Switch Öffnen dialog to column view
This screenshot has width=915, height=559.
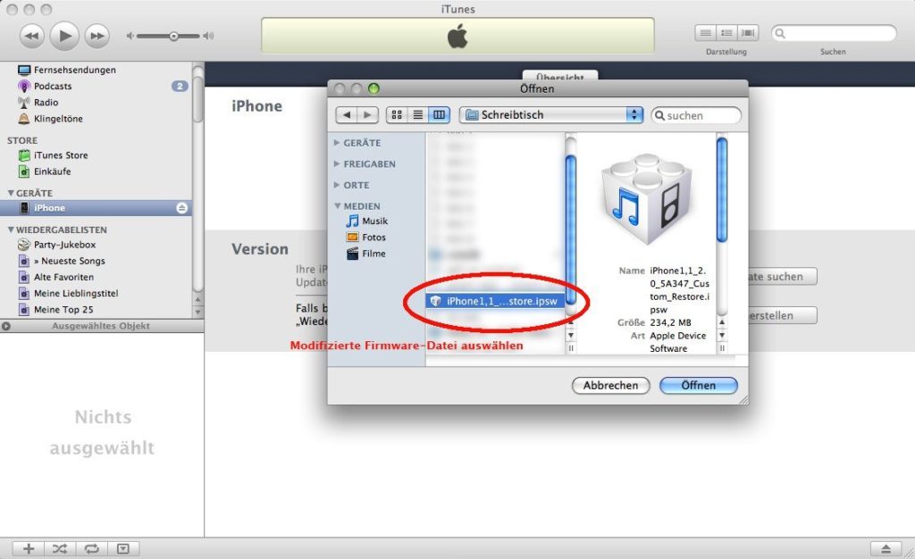[439, 115]
